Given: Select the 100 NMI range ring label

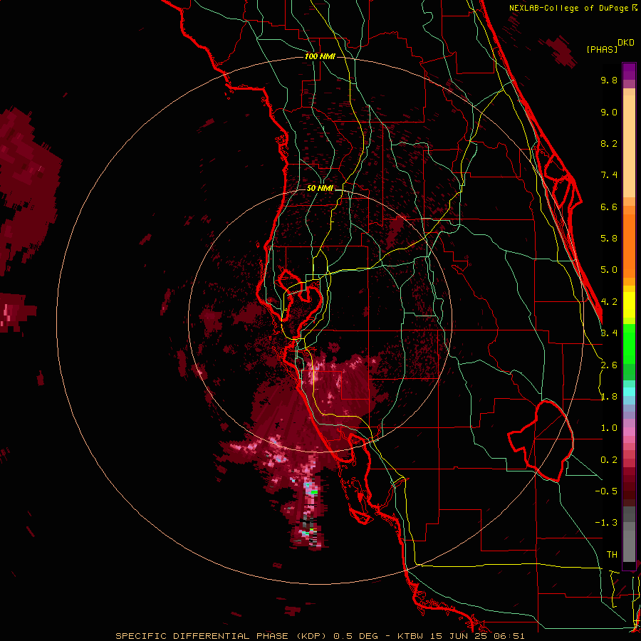Looking at the screenshot, I should (x=320, y=56).
